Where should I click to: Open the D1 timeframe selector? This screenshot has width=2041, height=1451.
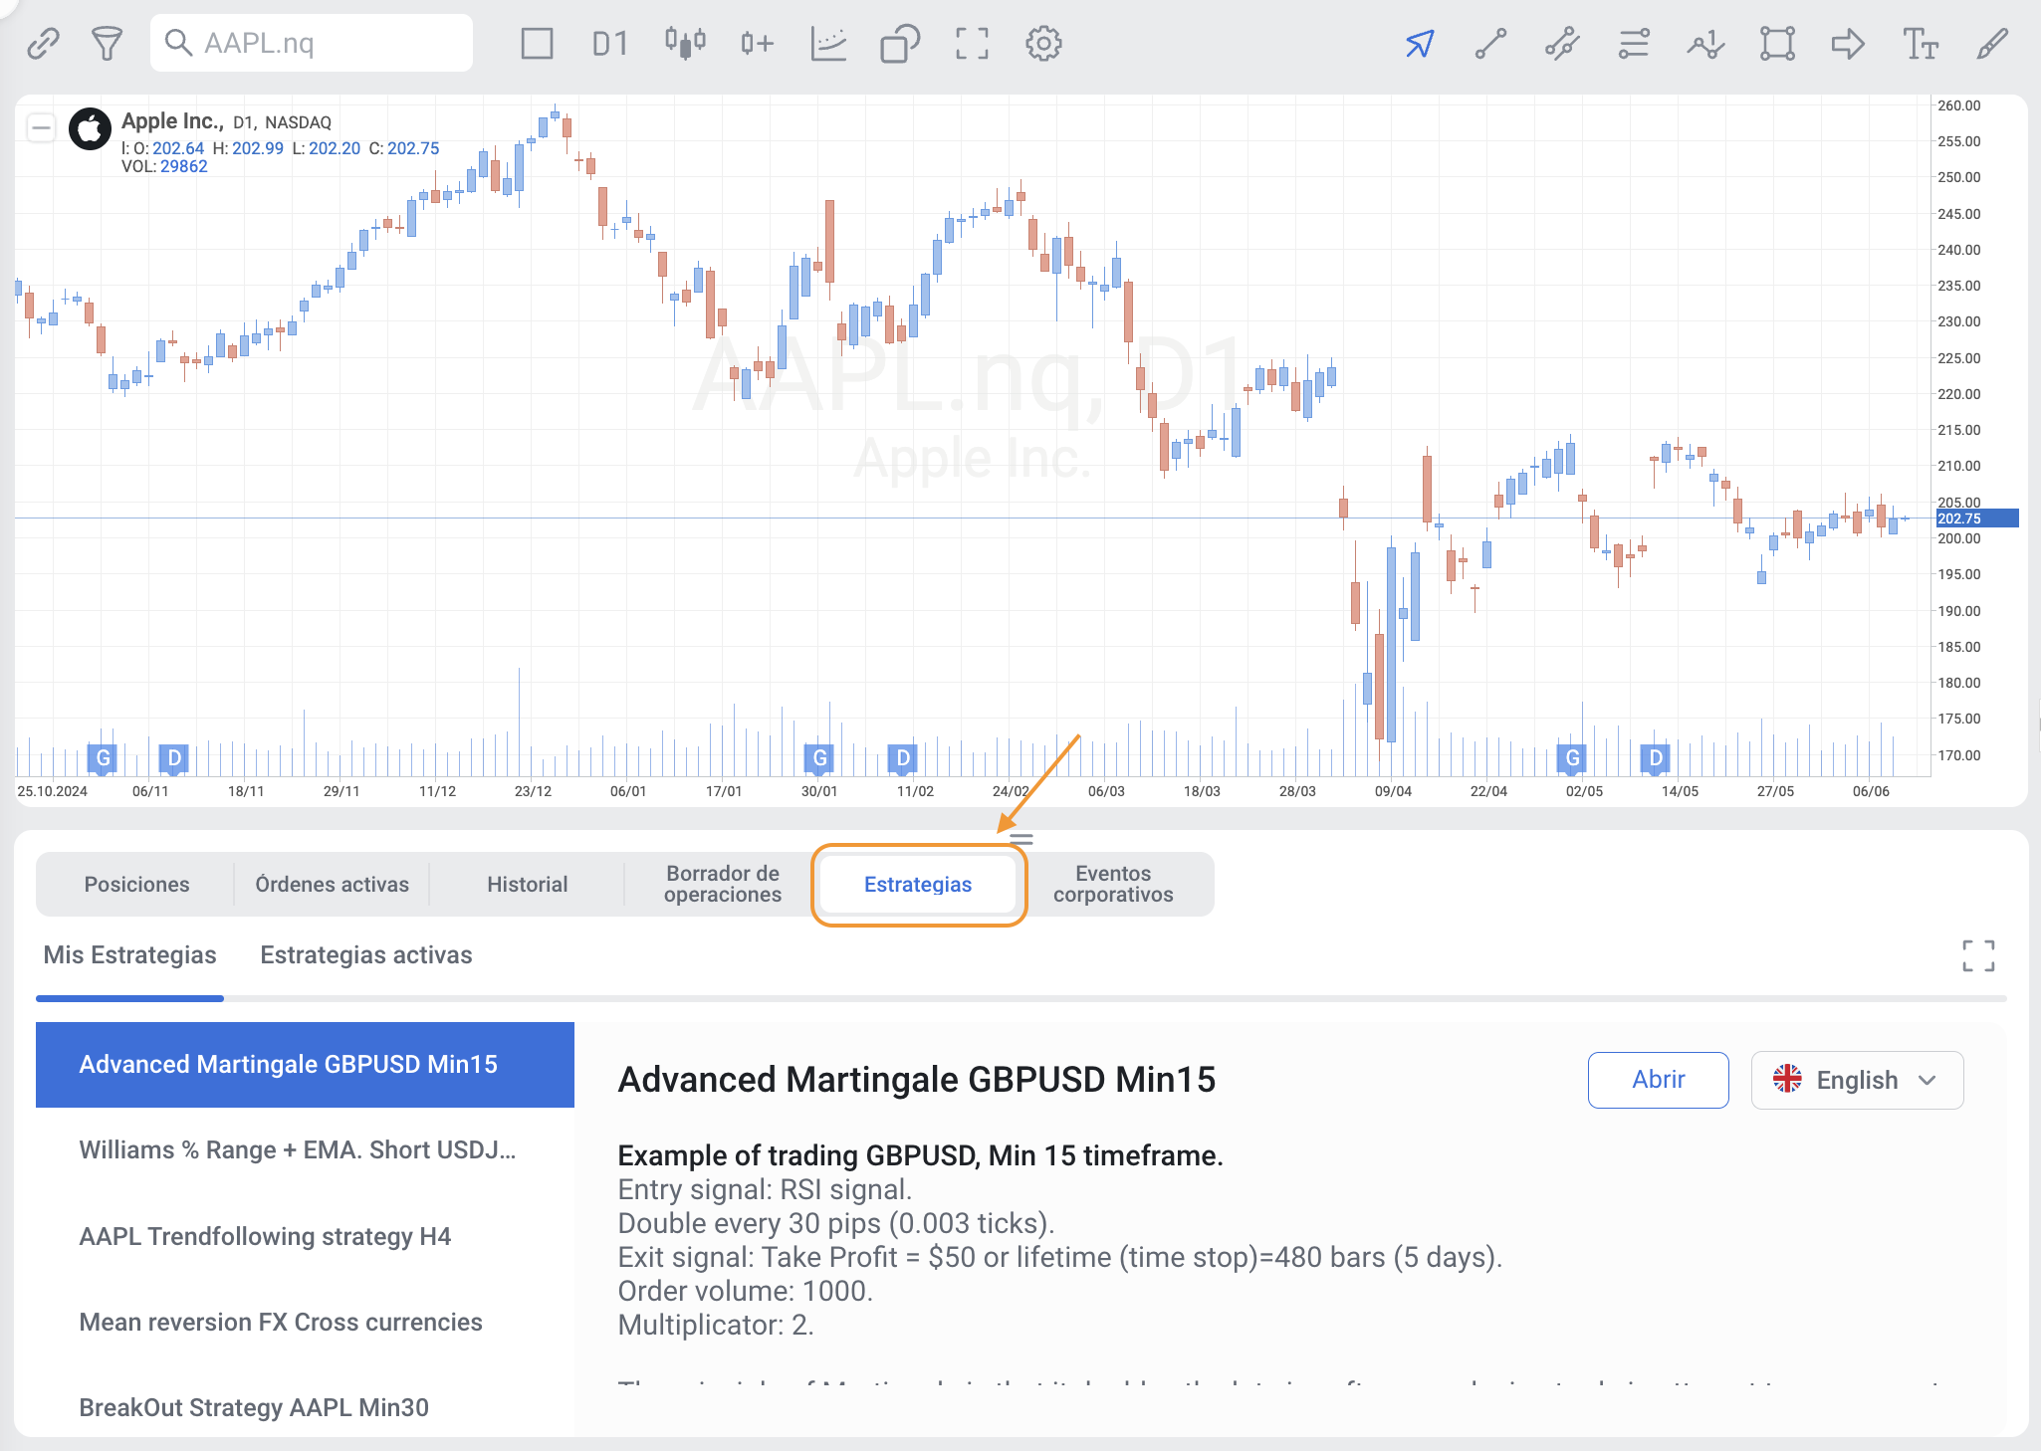click(x=609, y=44)
